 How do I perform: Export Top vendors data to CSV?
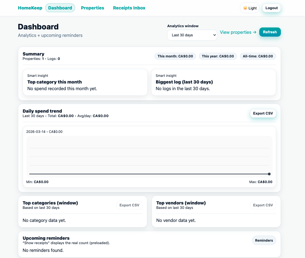263,205
